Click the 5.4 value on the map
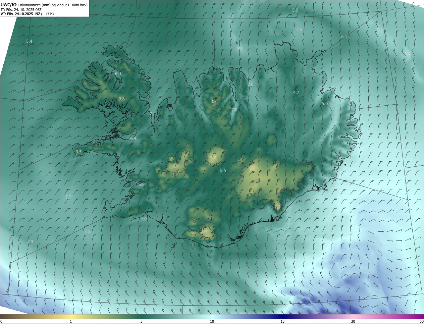Image resolution: width=424 pixels, height=324 pixels. click(29, 41)
